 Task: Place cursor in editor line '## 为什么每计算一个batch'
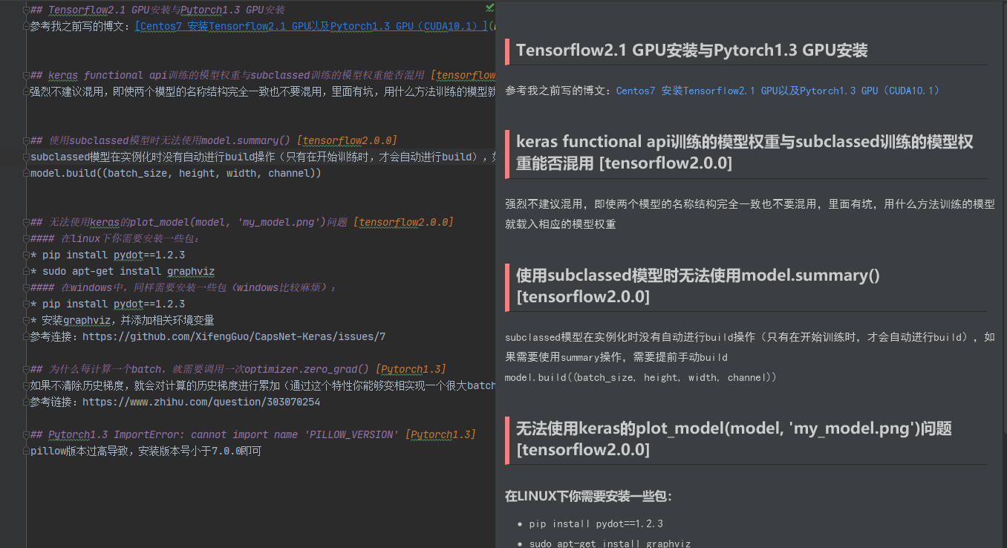coord(238,370)
